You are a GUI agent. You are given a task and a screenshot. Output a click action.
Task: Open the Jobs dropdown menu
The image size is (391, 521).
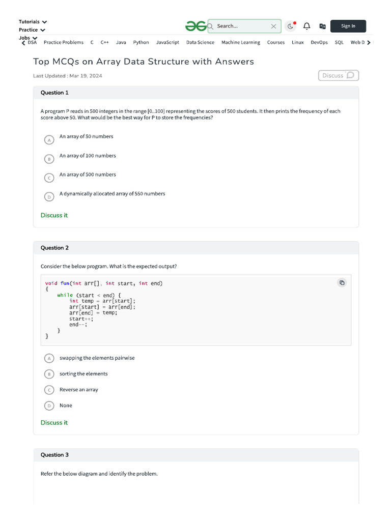point(27,38)
